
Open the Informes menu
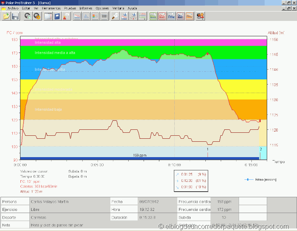point(86,8)
